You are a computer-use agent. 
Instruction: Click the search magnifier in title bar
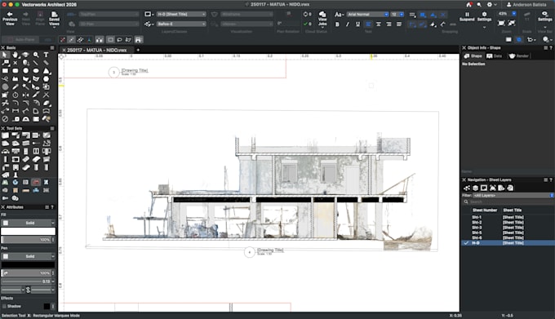coord(479,5)
